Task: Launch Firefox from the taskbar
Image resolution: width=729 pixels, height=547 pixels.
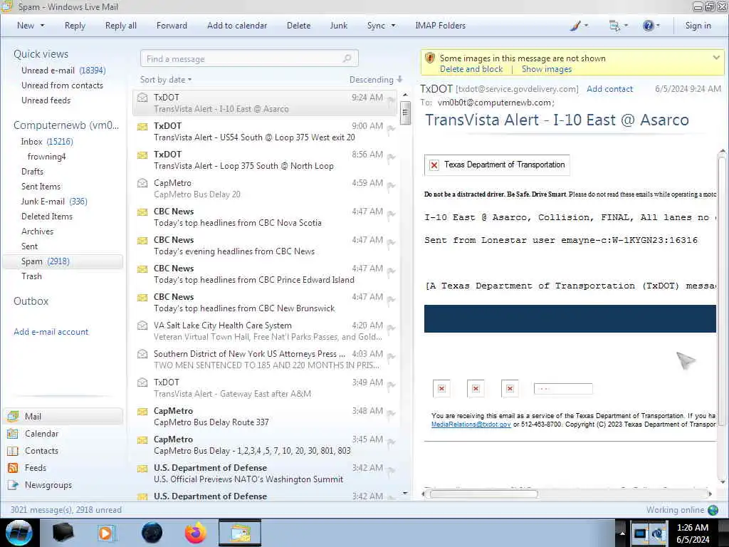Action: click(196, 533)
